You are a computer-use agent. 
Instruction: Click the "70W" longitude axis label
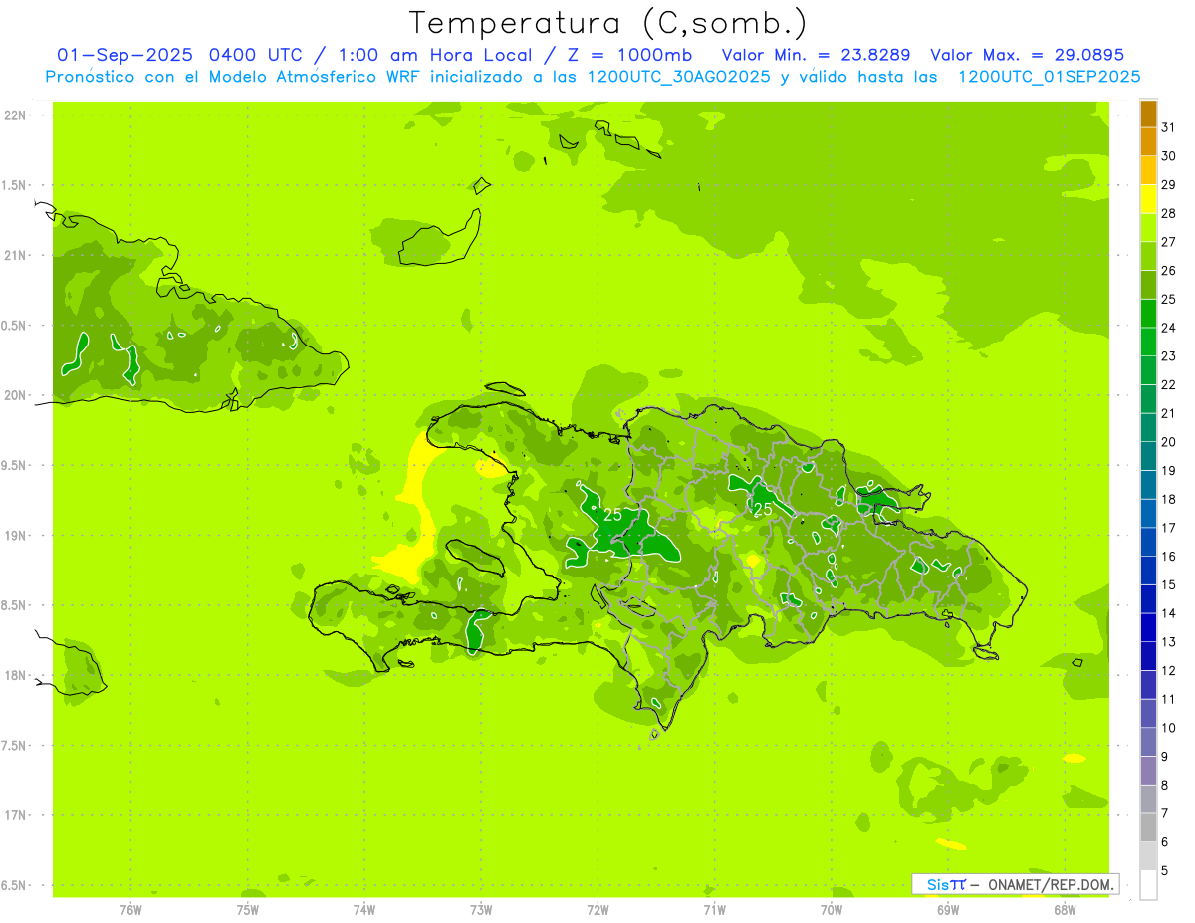point(832,910)
